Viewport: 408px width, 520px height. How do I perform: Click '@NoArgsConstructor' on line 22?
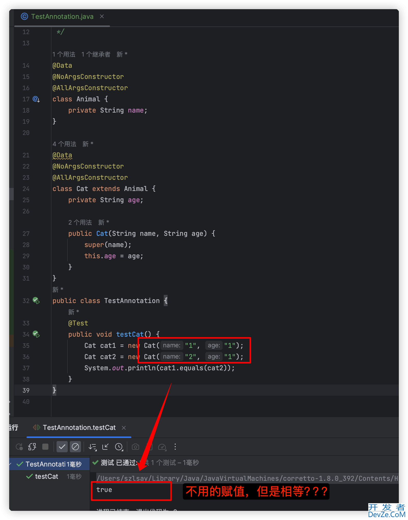[88, 166]
